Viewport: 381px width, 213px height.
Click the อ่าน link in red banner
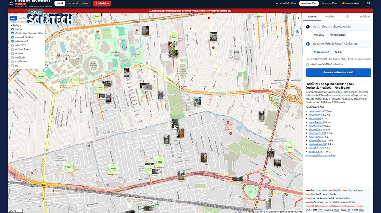click(x=229, y=11)
